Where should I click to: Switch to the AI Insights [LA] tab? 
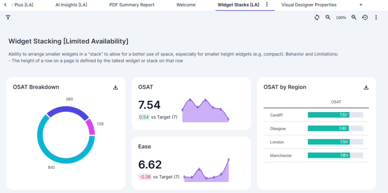click(71, 5)
